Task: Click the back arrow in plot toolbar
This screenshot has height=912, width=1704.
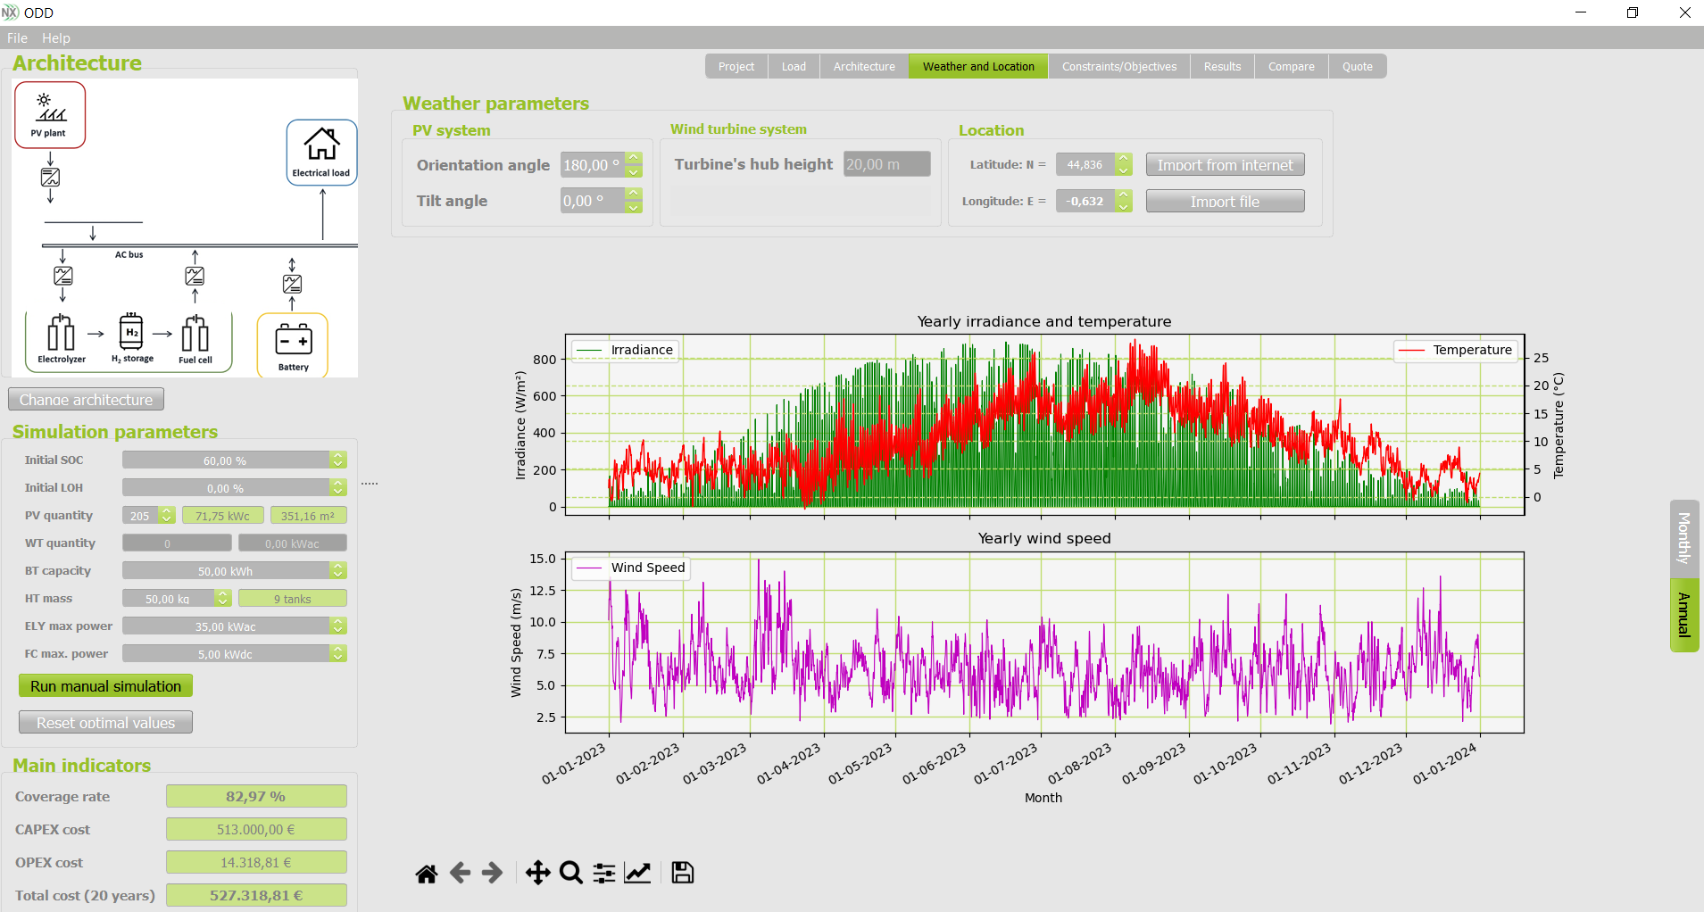Action: point(460,873)
